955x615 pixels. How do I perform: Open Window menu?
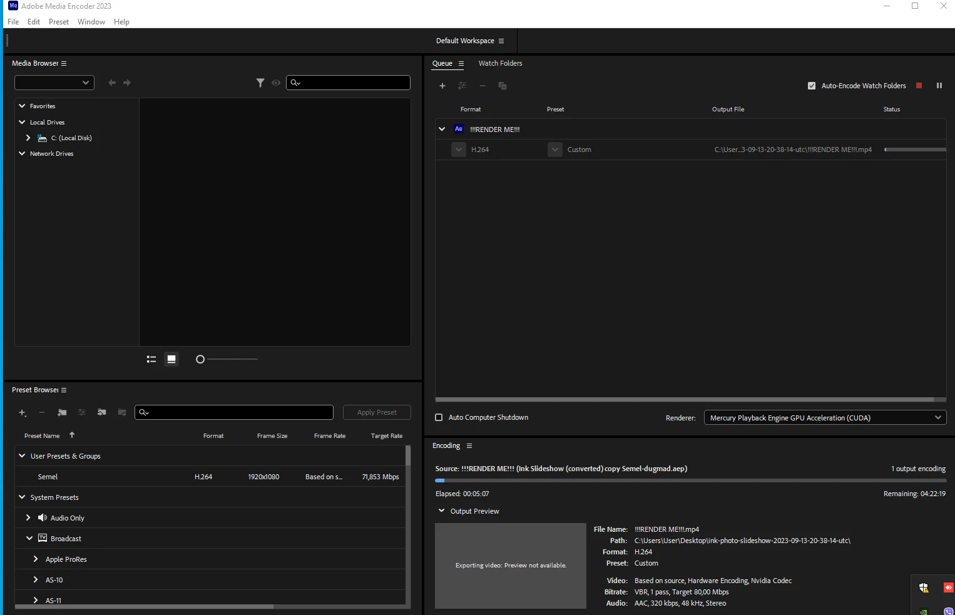91,22
